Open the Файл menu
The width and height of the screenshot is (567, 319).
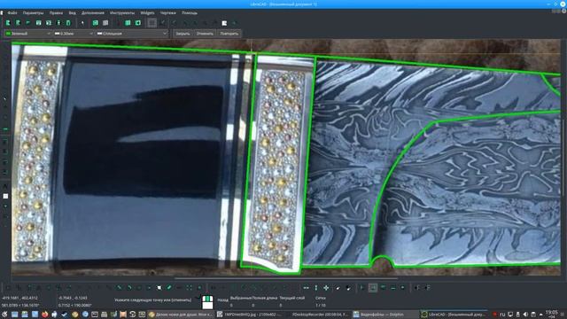click(12, 12)
